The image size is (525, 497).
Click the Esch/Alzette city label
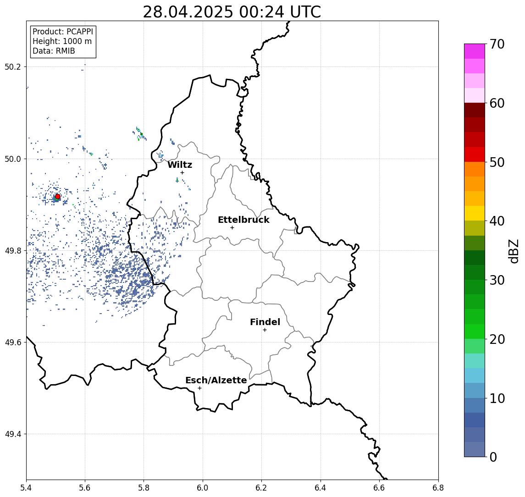[x=216, y=380]
